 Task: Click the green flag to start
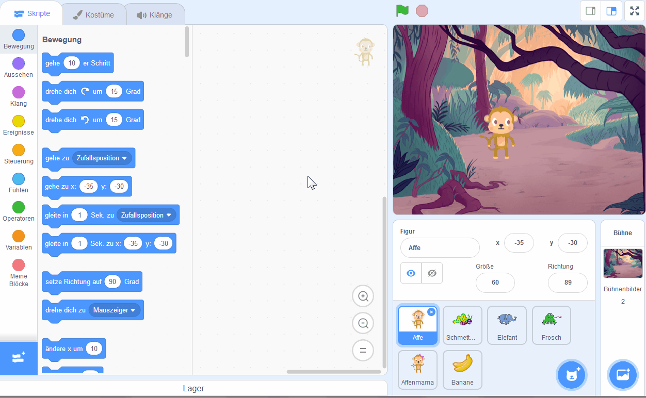pos(402,11)
